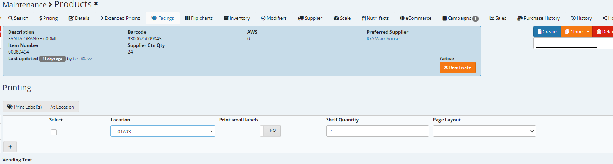Click the pin icon next to Products
This screenshot has width=613, height=164.
(x=96, y=5)
